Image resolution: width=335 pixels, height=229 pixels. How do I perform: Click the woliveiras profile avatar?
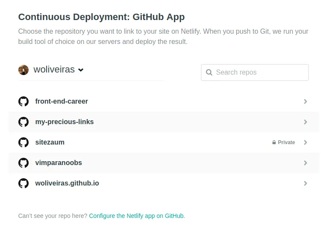click(x=24, y=70)
